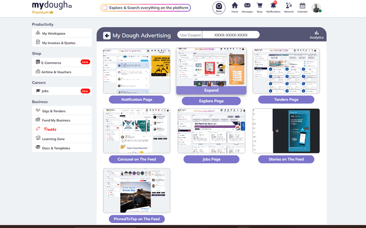Open the Network icon
This screenshot has height=228, width=366.
pos(289,7)
